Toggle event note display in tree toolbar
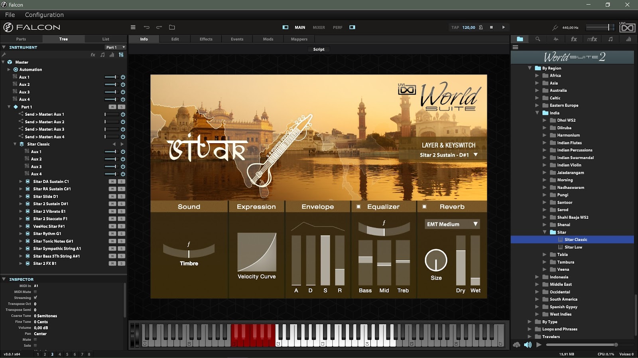 point(102,55)
